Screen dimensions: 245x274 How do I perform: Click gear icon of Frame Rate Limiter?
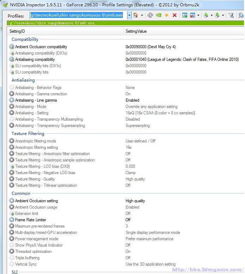12,219
